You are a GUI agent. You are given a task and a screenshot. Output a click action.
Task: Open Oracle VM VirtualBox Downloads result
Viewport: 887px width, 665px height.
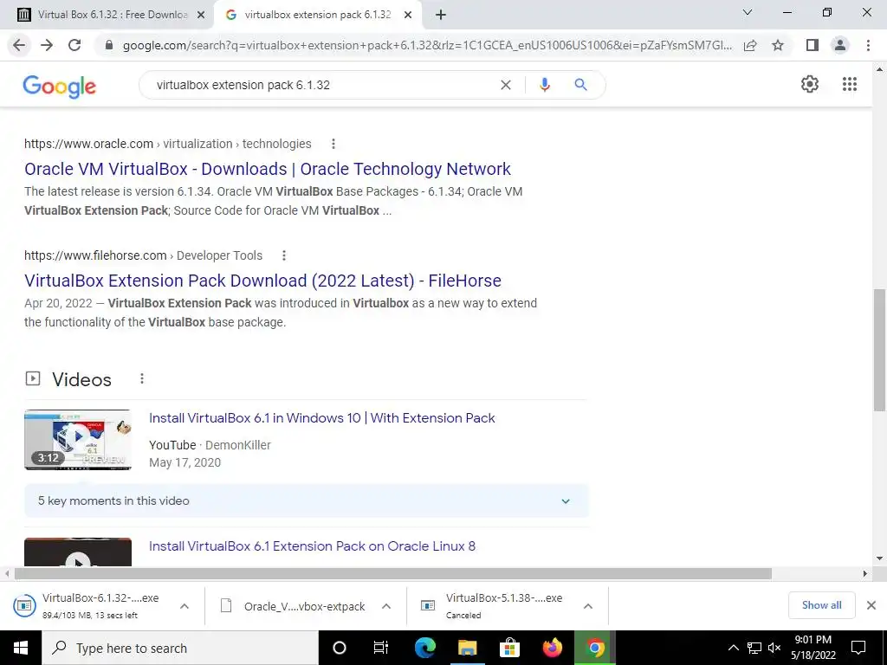click(x=268, y=169)
